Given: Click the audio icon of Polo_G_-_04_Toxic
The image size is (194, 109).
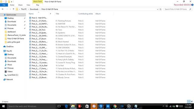Looking at the screenshot, I should point(30,30).
